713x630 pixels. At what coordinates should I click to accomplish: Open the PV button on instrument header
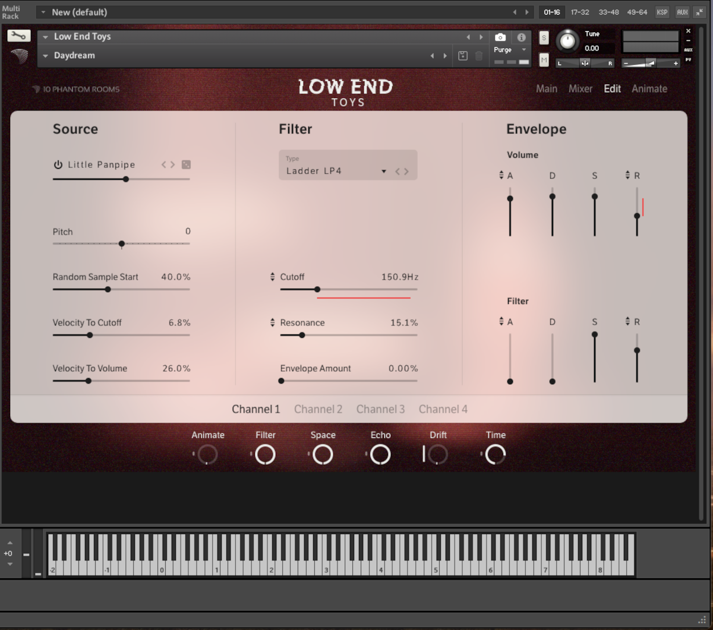point(688,59)
